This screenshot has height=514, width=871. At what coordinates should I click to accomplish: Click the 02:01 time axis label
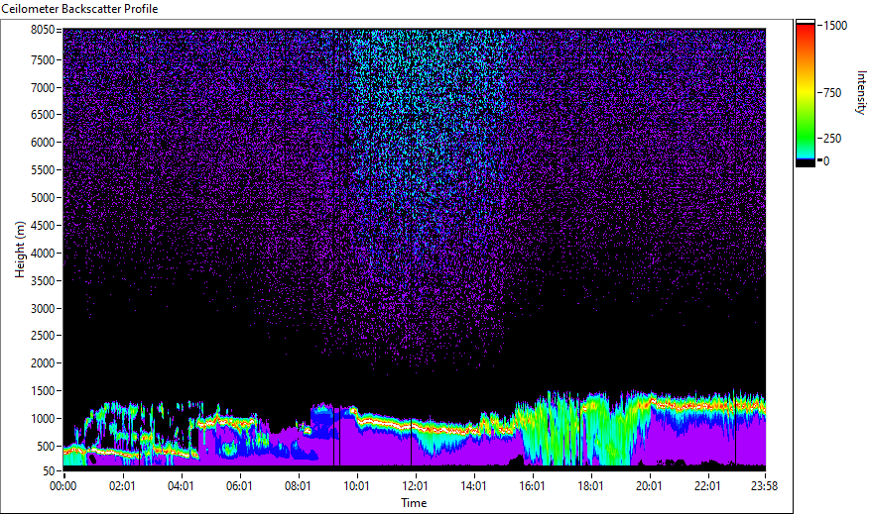(122, 486)
